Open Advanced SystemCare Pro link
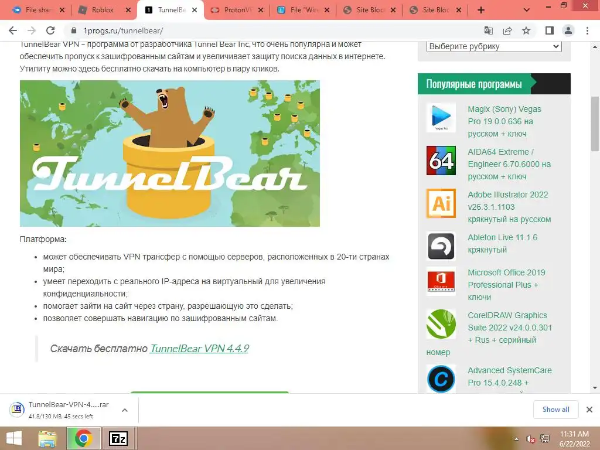Screen dimensions: 600x450 pos(510,377)
